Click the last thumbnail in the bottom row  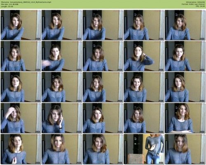[x=185, y=149]
